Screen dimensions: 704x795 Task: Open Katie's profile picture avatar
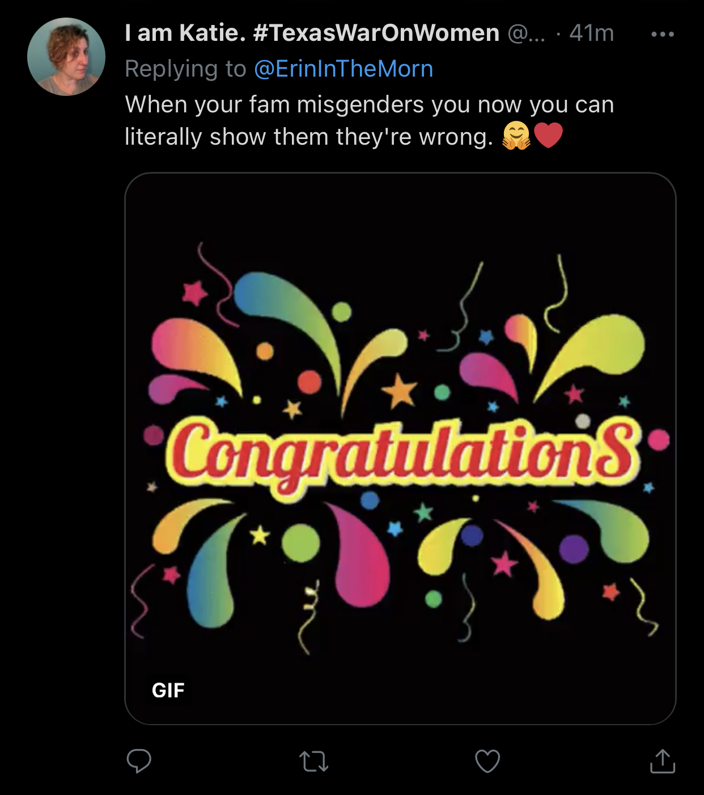[66, 57]
